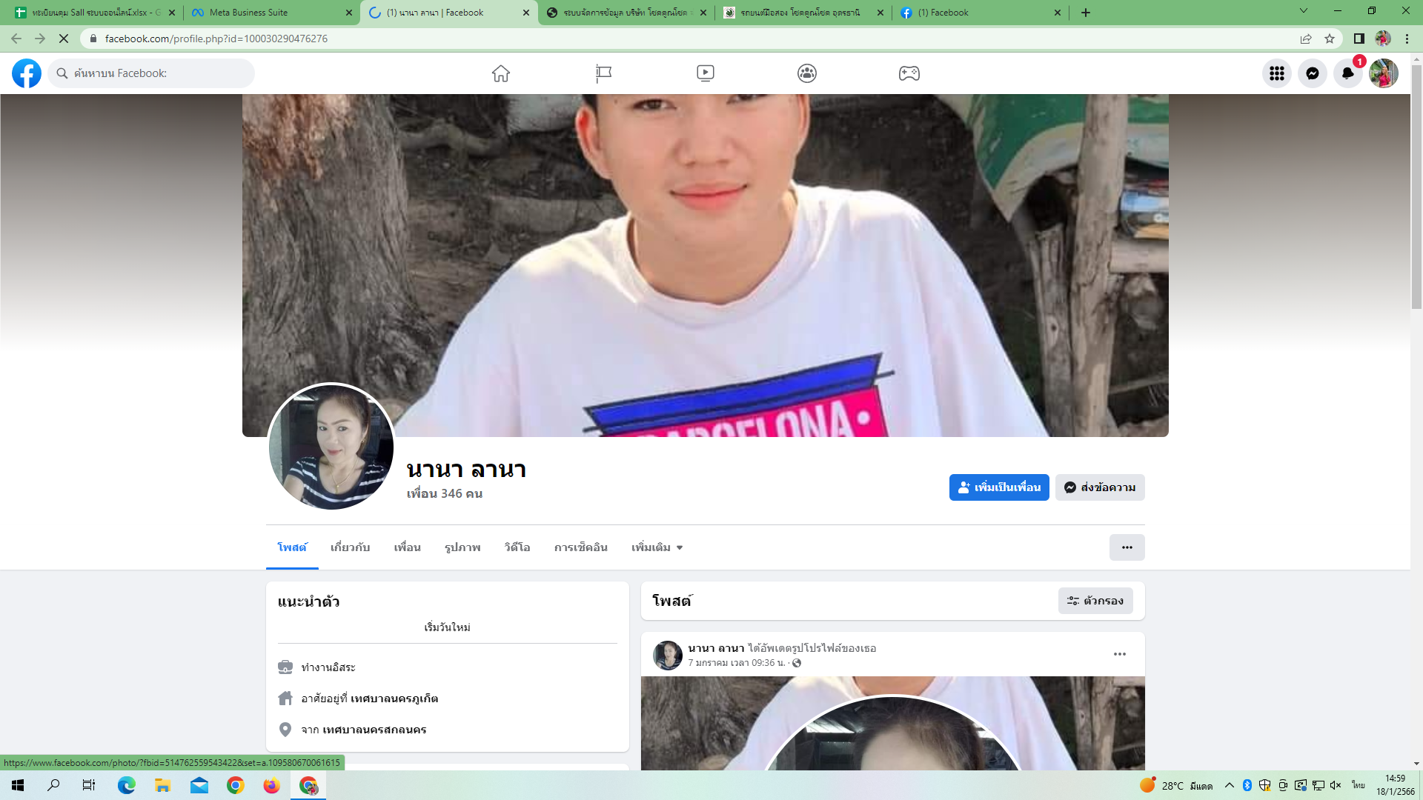
Task: Expand the เพิ่มเติม dropdown tab
Action: click(657, 547)
